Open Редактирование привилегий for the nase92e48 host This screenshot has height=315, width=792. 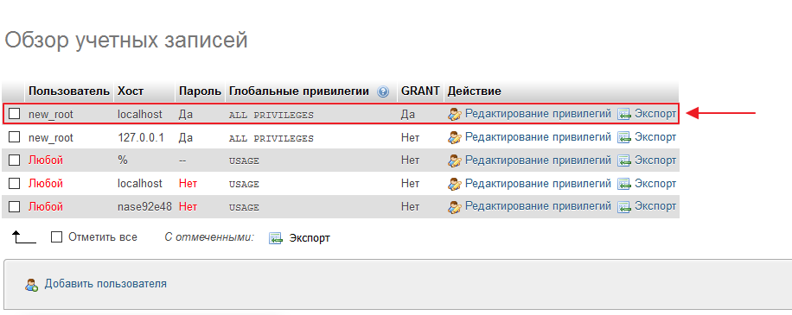pyautogui.click(x=538, y=206)
